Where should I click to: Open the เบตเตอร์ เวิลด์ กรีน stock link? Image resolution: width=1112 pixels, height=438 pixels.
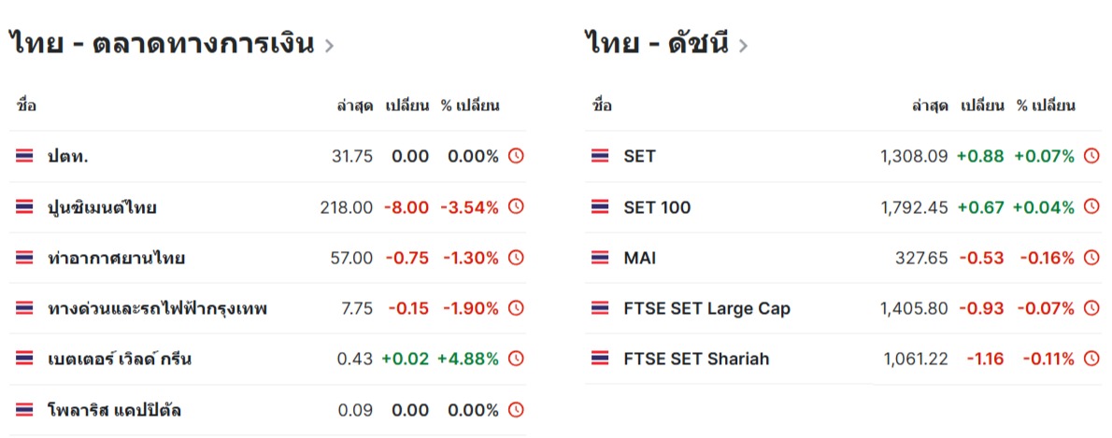pos(120,359)
